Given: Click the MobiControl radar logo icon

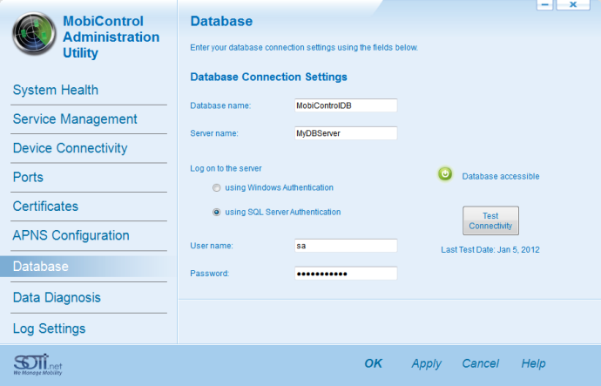Looking at the screenshot, I should coord(34,33).
